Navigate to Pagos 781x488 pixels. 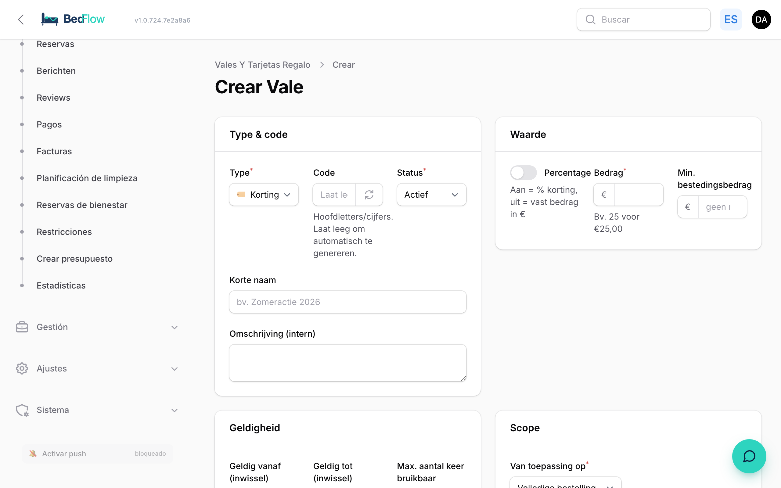[49, 124]
